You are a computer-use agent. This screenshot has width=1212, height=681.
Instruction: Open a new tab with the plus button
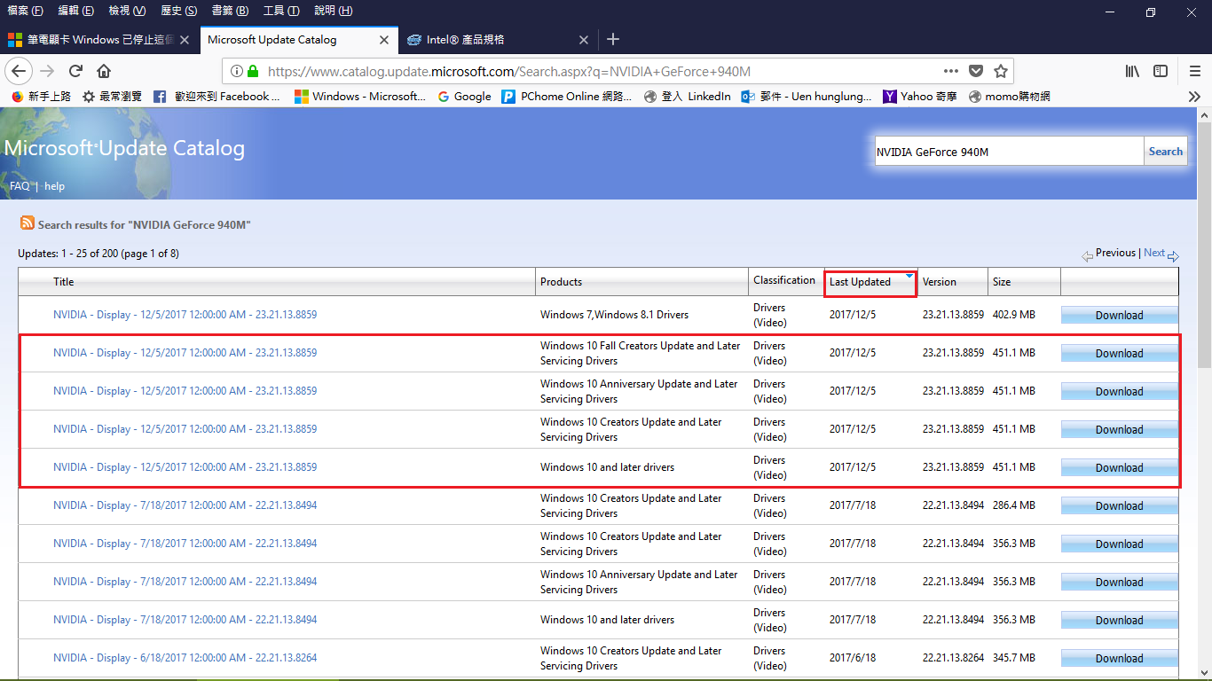pyautogui.click(x=612, y=39)
